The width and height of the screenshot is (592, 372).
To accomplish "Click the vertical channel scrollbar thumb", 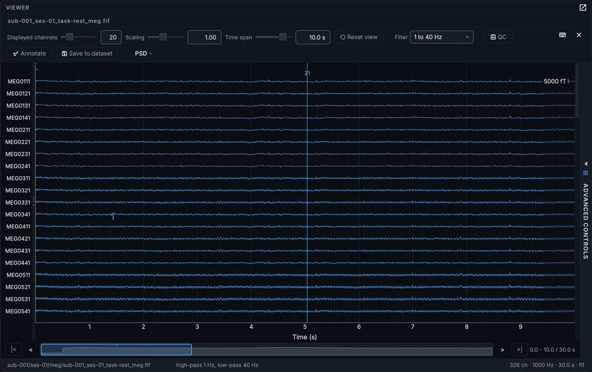I will tap(577, 91).
